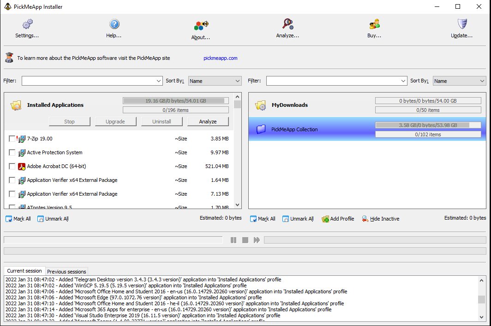The image size is (491, 326).
Task: Click the 0/50 items bar of MyDownloads
Action: click(x=428, y=110)
